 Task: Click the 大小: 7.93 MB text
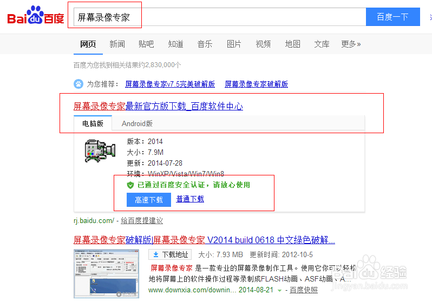click(221, 254)
